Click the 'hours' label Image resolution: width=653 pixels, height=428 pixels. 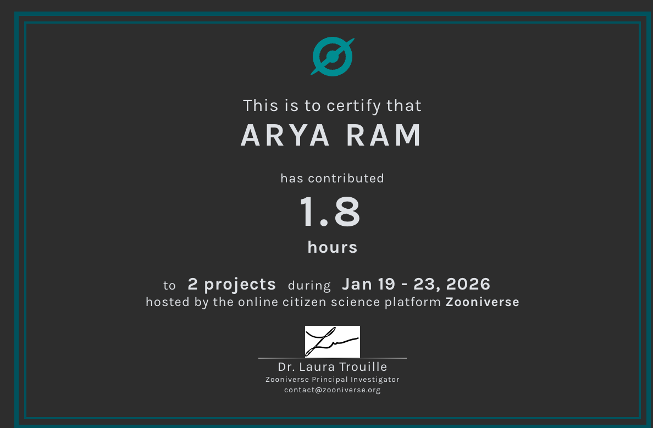pyautogui.click(x=333, y=247)
